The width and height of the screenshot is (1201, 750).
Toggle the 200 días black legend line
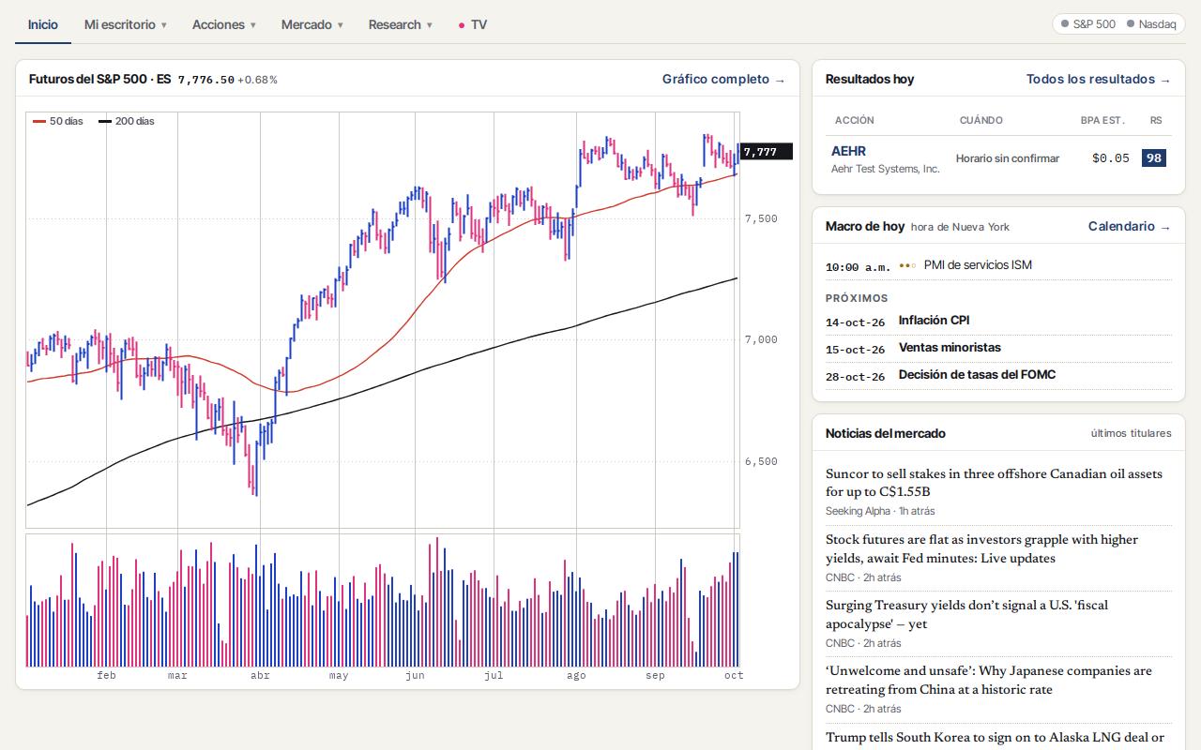[x=127, y=121]
